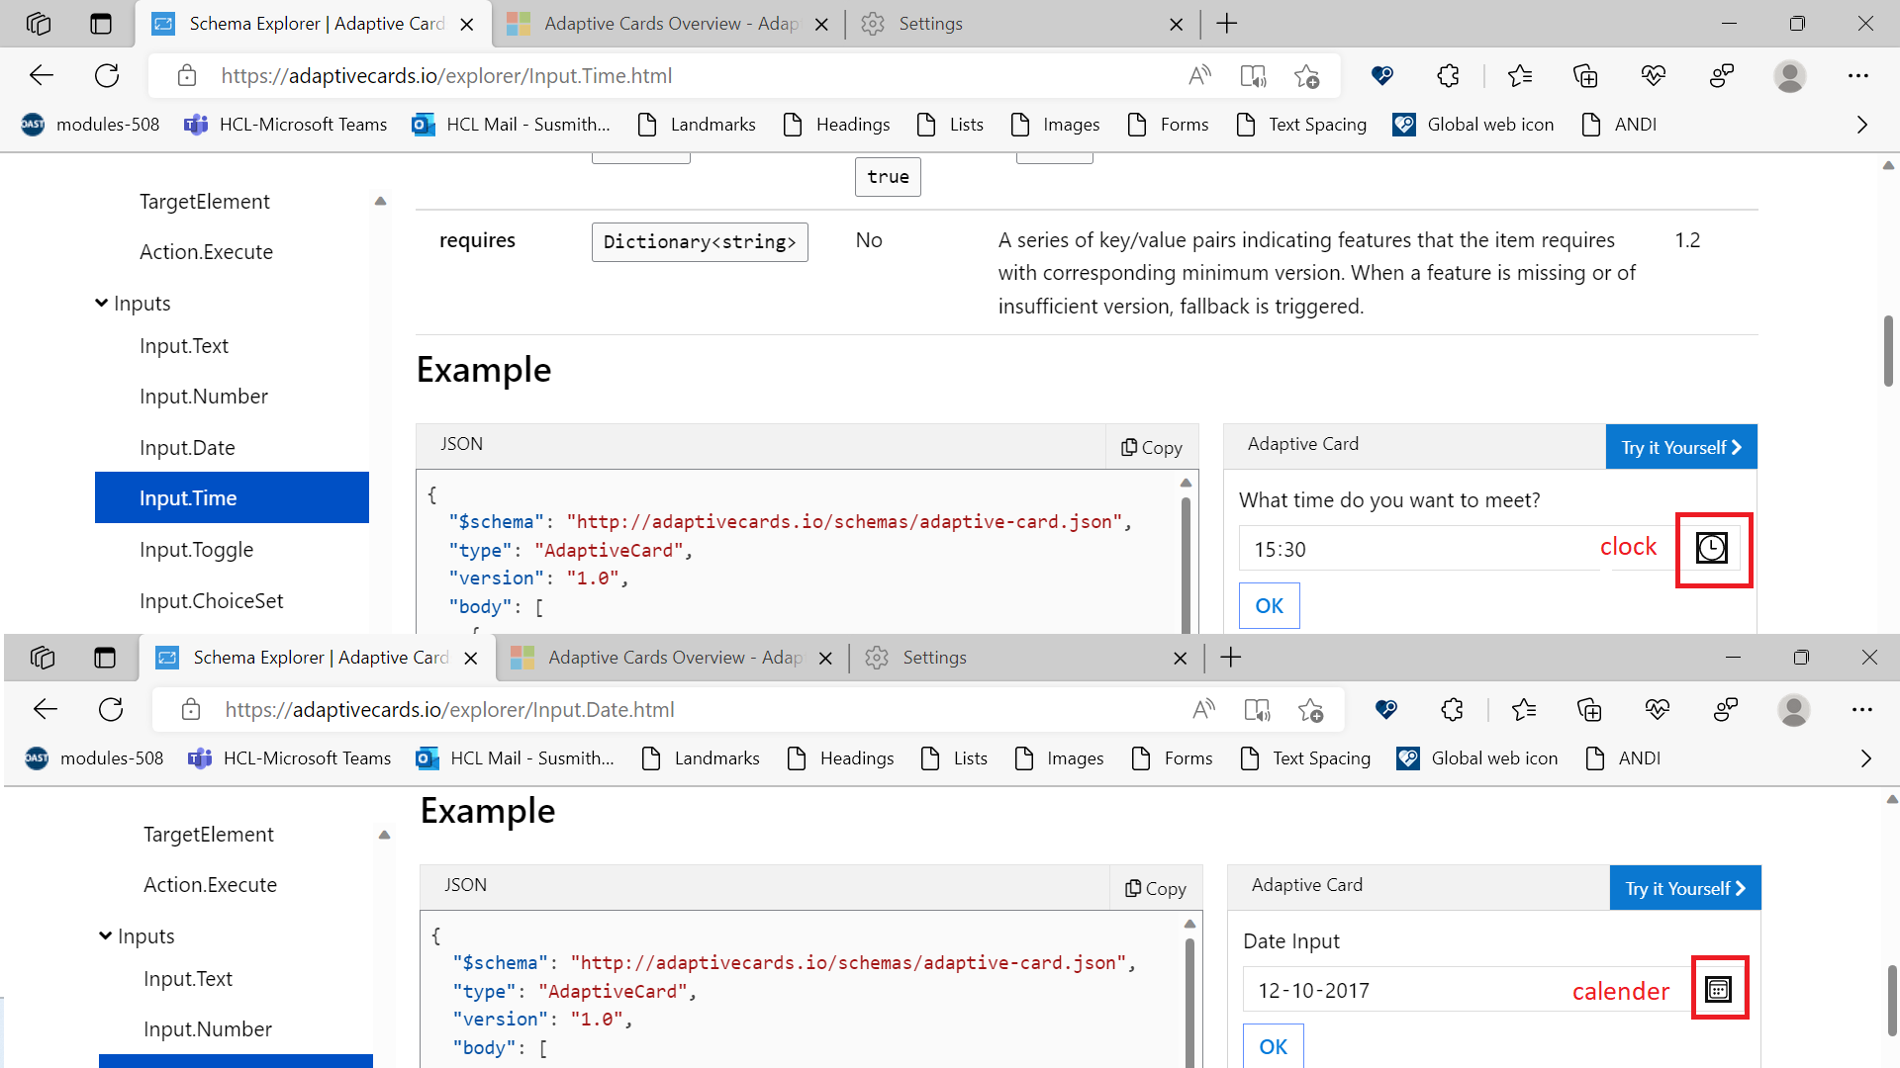Screen dimensions: 1900x1068
Task: Click the refresh icon in top browser toolbar
Action: 107,75
